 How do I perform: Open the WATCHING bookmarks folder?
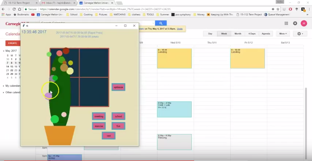coord(118,15)
